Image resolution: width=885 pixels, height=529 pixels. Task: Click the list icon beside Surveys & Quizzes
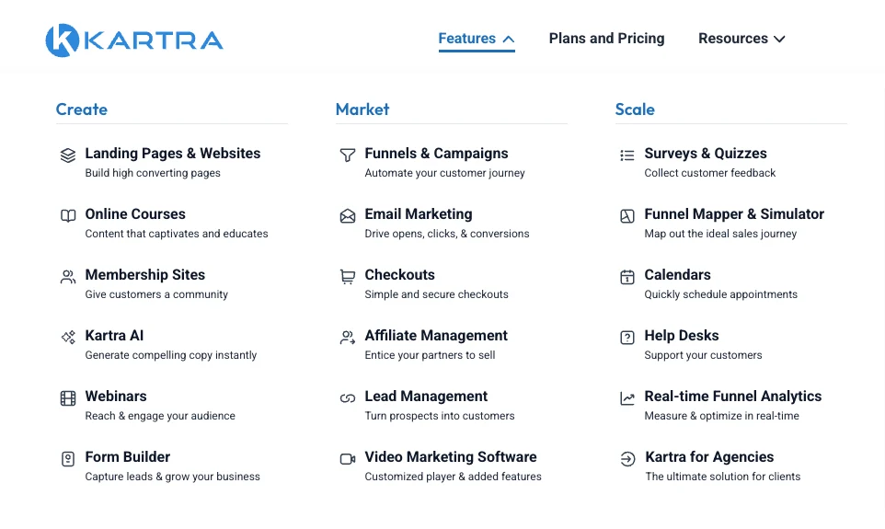click(x=627, y=155)
